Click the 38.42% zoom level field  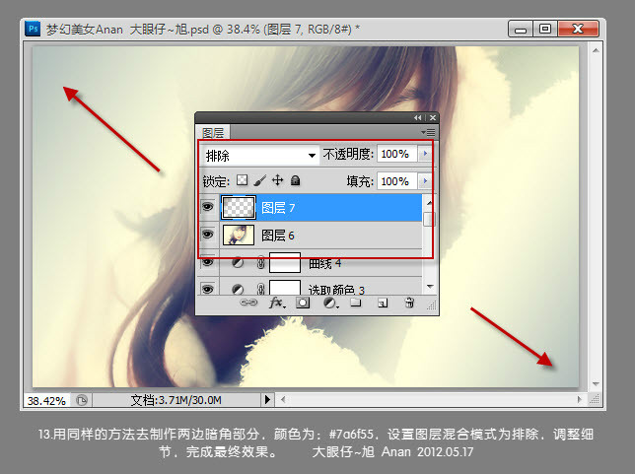tap(46, 401)
